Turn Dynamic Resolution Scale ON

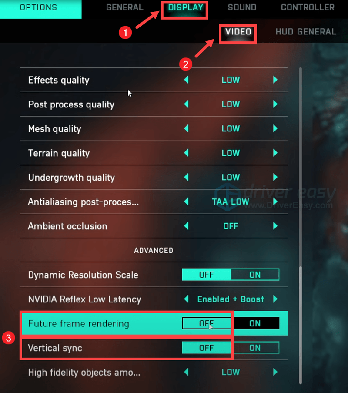(x=255, y=275)
